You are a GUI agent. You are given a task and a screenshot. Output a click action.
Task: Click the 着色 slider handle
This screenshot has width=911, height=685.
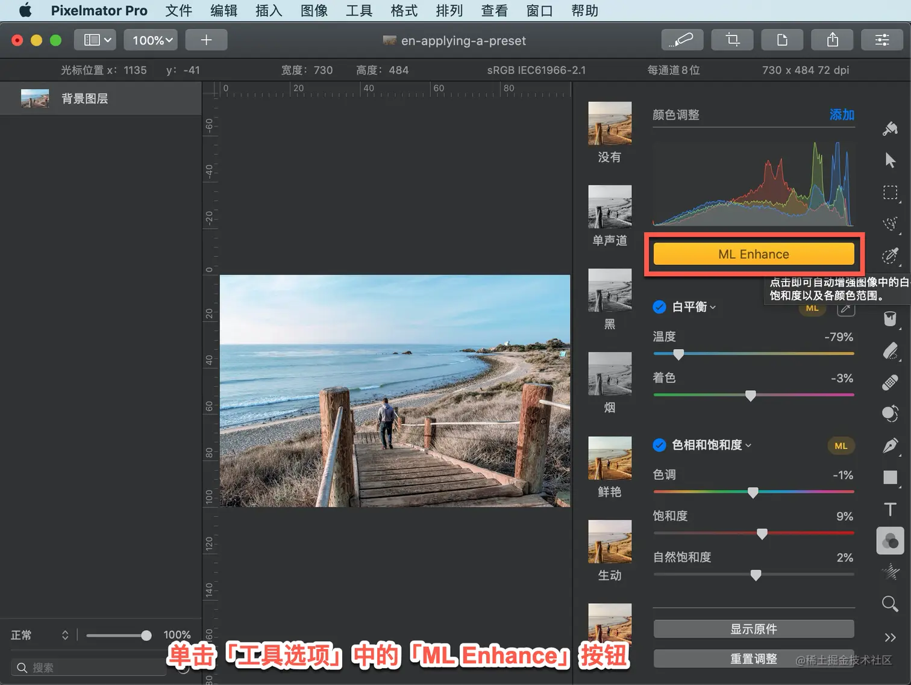click(750, 395)
